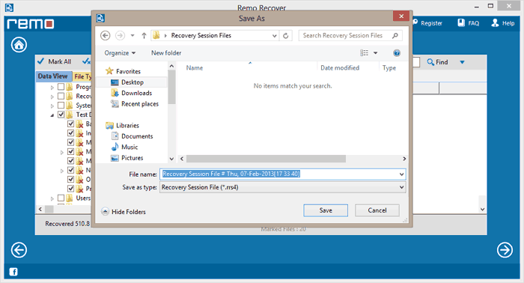Open the Facebook icon link

(x=13, y=272)
